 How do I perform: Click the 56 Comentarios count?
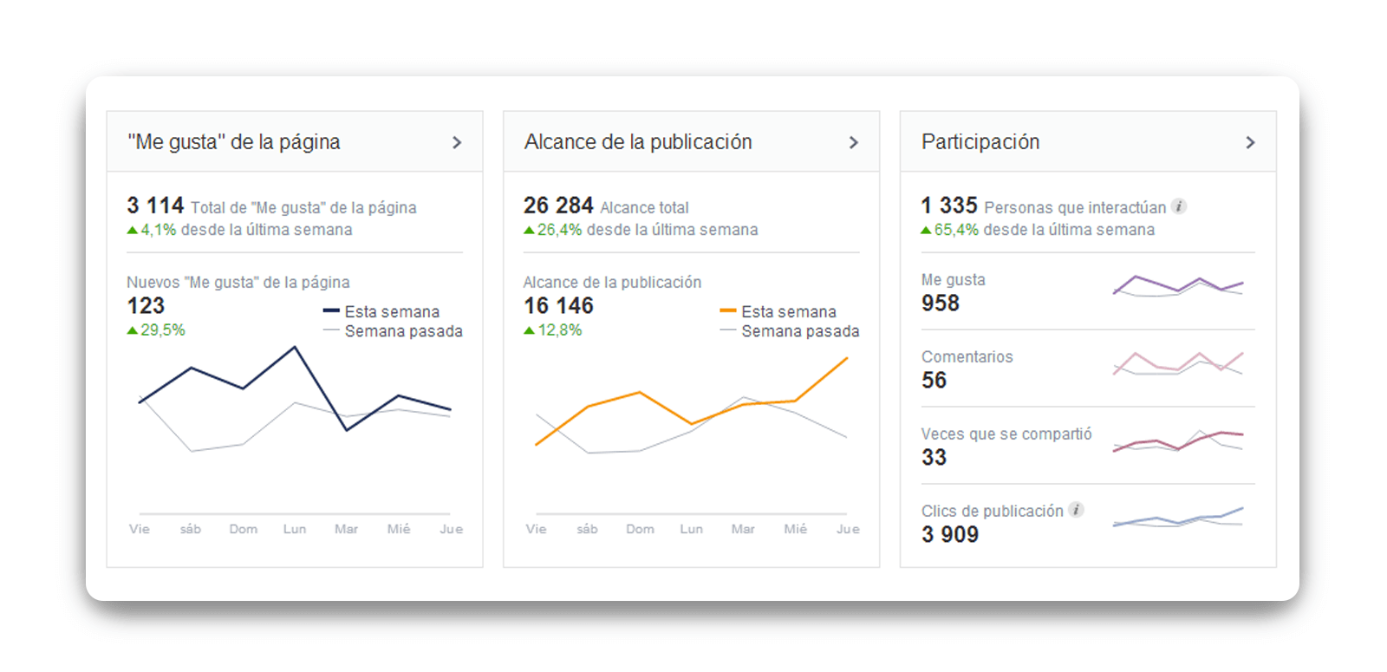[x=934, y=381]
